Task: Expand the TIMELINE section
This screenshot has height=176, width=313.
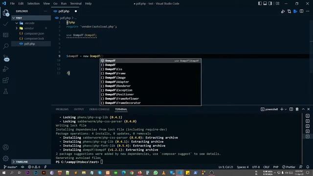Action: tap(31, 162)
